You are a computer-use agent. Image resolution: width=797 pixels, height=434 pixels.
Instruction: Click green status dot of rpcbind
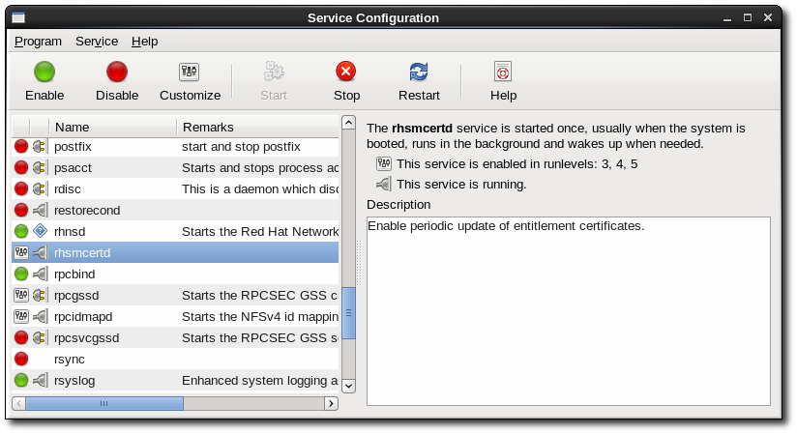(x=21, y=275)
